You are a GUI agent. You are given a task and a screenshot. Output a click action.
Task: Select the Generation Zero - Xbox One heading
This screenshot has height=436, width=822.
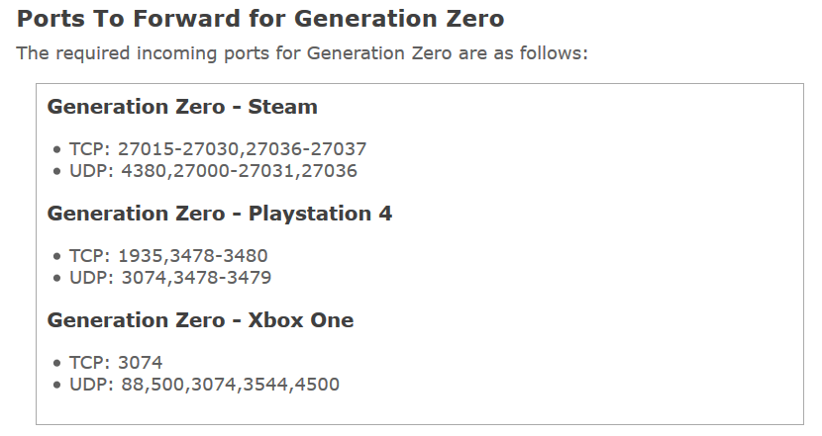200,320
